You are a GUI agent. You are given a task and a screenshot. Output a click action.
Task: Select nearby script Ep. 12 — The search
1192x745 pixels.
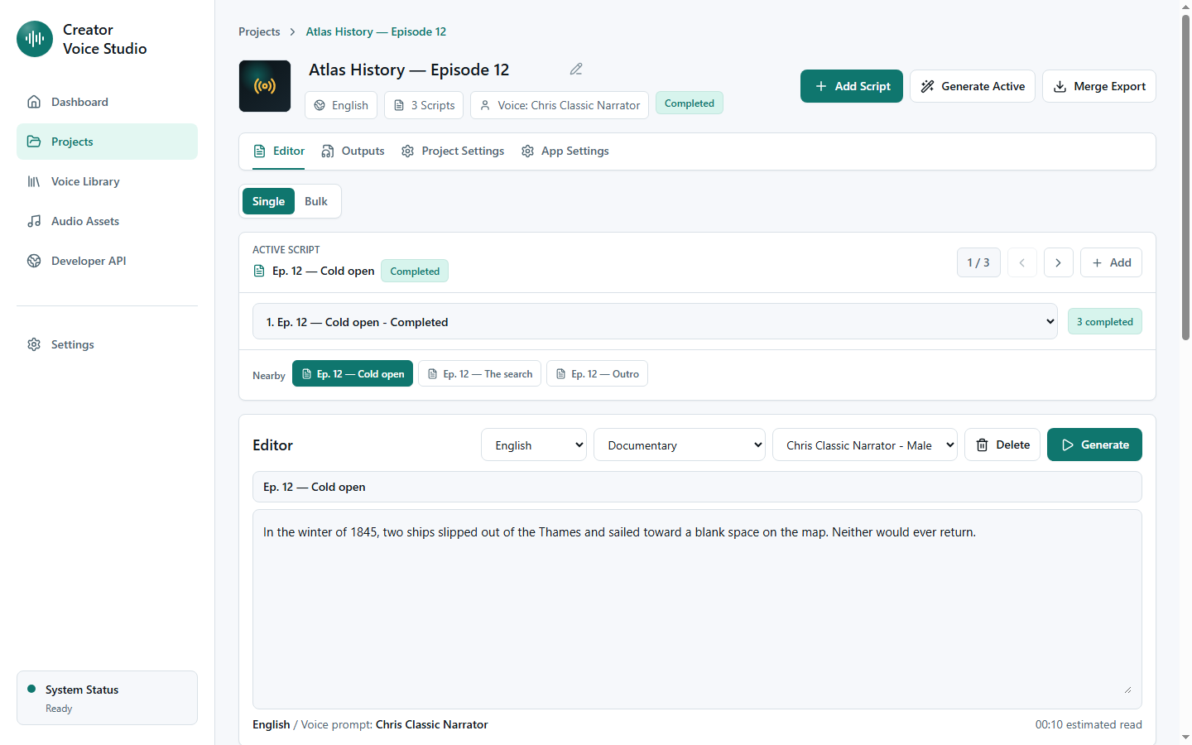point(479,374)
